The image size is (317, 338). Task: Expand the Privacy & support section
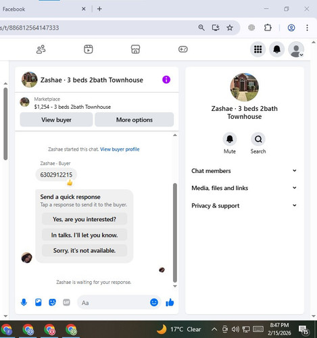pos(244,206)
